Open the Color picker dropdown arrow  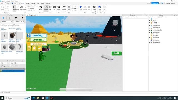click(x=69, y=11)
